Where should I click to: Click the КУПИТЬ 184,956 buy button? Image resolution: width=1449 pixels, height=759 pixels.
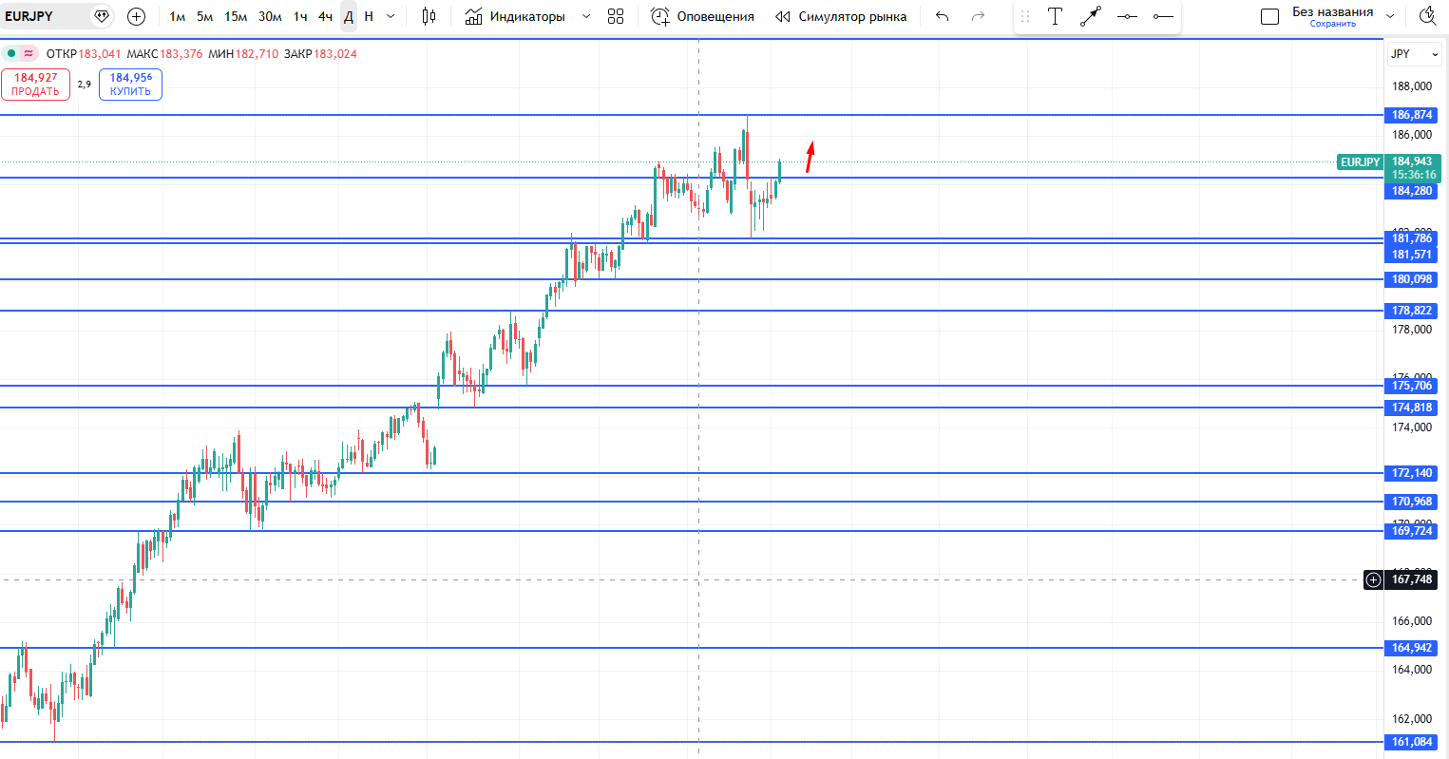click(130, 85)
